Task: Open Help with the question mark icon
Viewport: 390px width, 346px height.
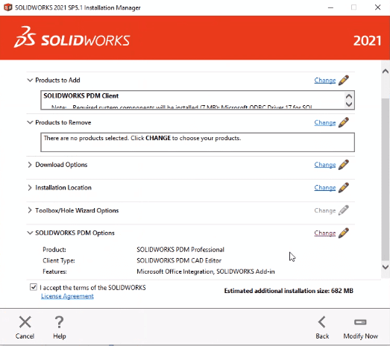Action: (59, 322)
